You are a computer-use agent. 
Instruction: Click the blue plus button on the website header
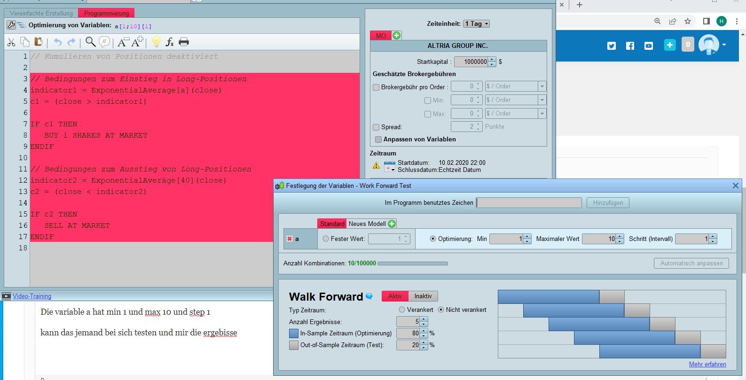point(670,45)
